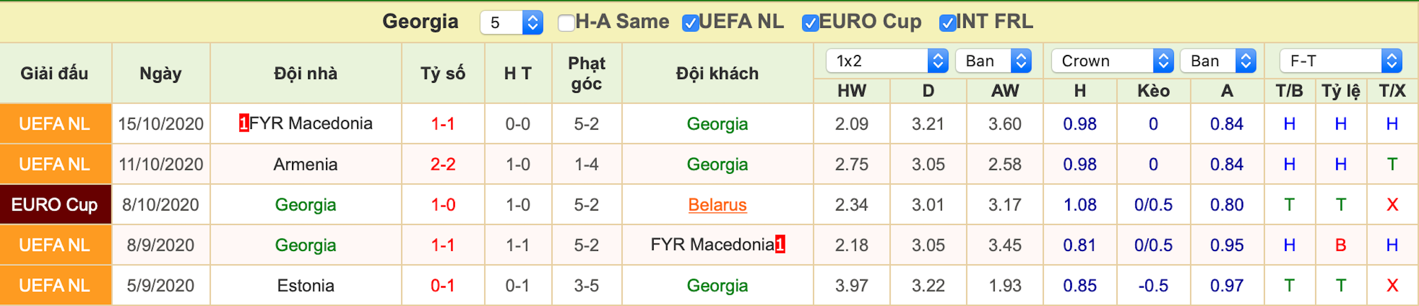Open the match count dropdown showing 5
Viewport: 1419px width, 306px height.
click(x=511, y=23)
